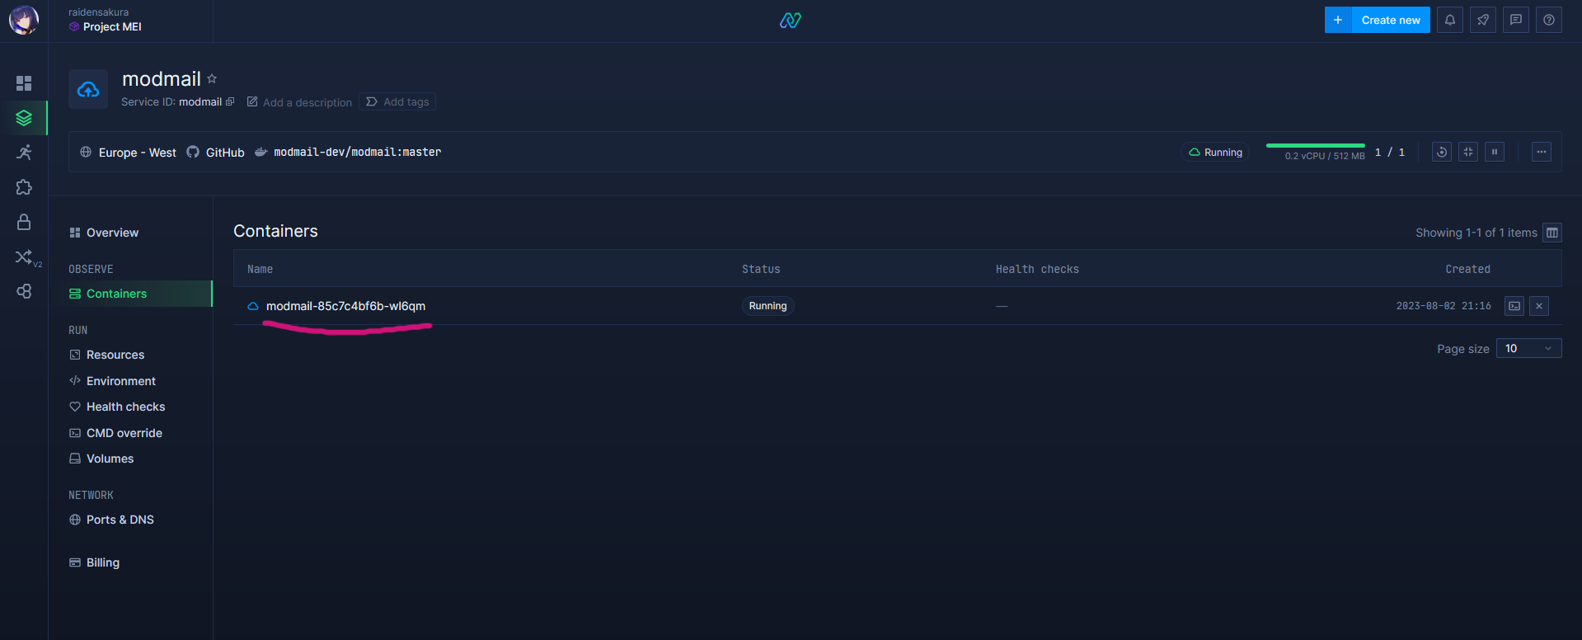Click the Health checks column header
This screenshot has height=640, width=1582.
tap(1037, 269)
